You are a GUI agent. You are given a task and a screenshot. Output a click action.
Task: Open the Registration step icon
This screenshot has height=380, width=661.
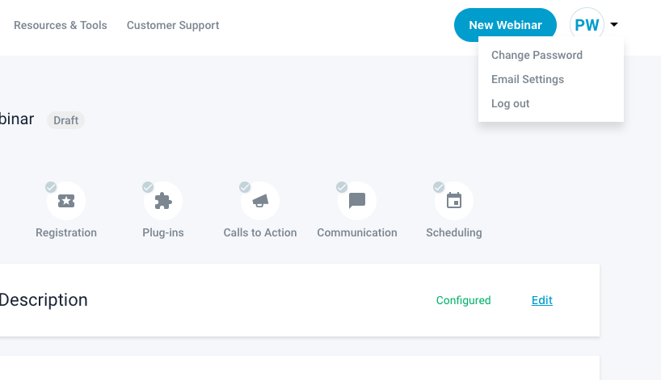(66, 201)
